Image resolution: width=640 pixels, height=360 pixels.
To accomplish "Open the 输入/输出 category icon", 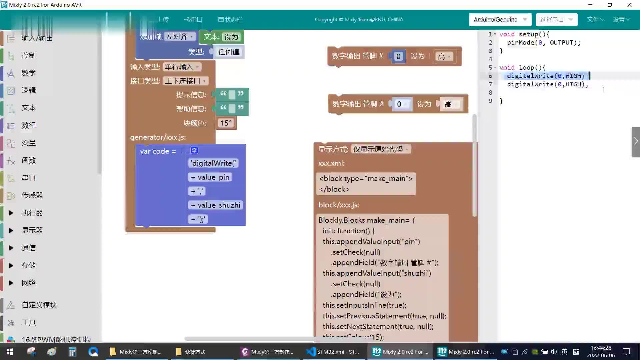I will (x=11, y=38).
